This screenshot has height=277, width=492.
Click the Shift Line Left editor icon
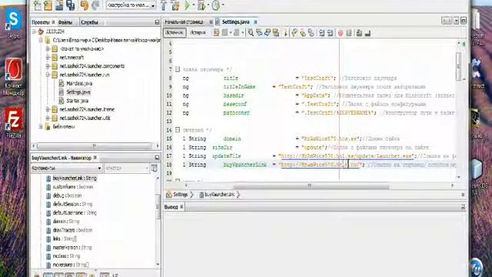[321, 32]
